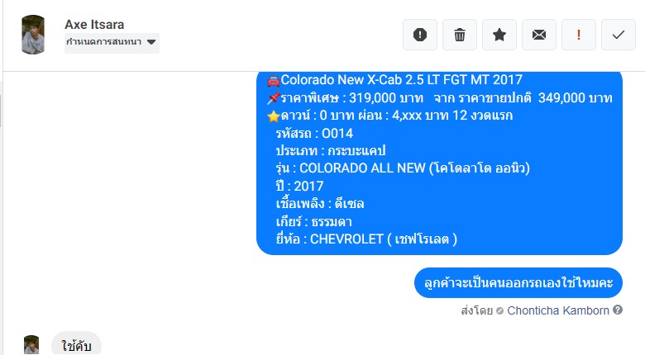The image size is (645, 355).
Task: Open sender name Chonticha Kamborn
Action: tap(558, 310)
